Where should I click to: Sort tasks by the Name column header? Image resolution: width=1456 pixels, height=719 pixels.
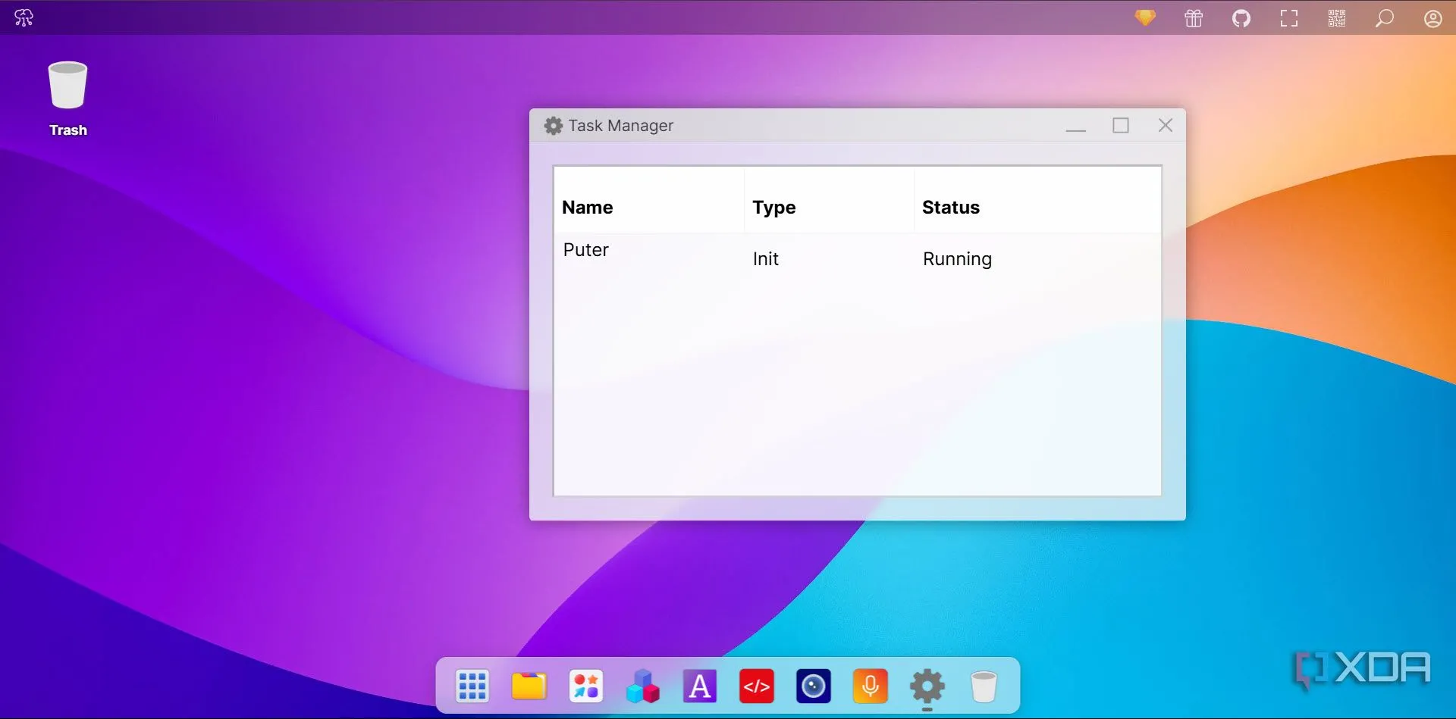point(587,207)
